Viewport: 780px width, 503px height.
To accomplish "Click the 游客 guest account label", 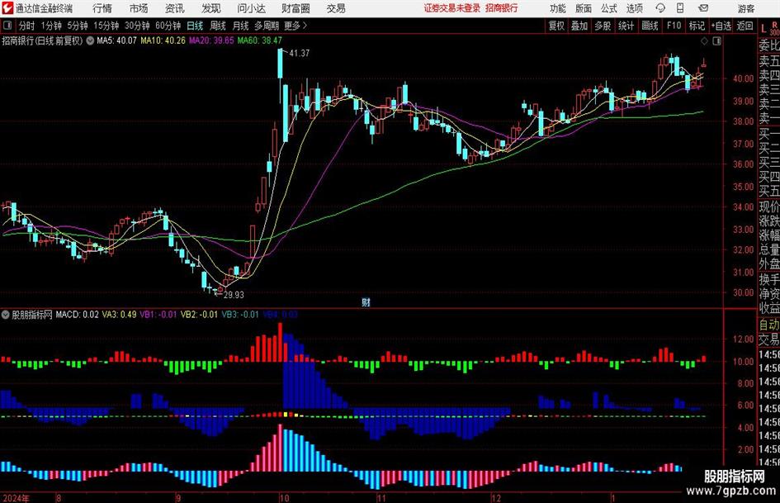I will [746, 8].
